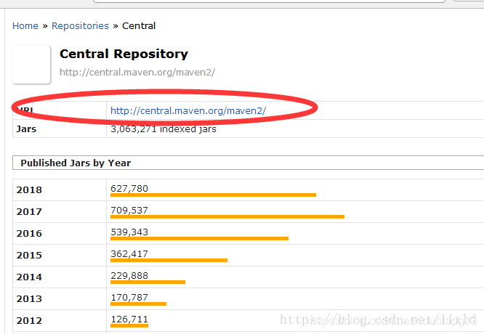Click the 539,343 jar count

tap(129, 232)
